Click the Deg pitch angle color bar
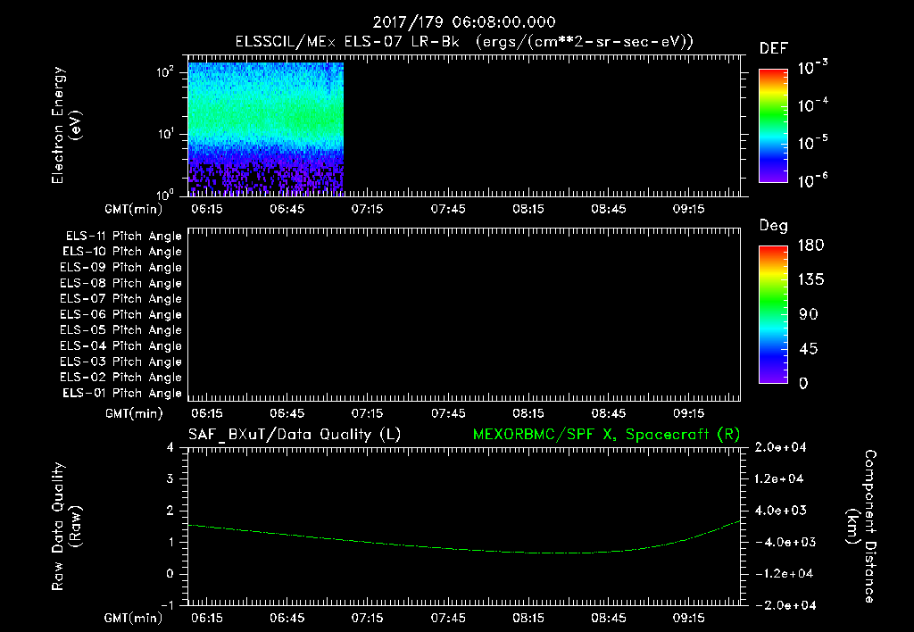The image size is (914, 632). click(773, 315)
